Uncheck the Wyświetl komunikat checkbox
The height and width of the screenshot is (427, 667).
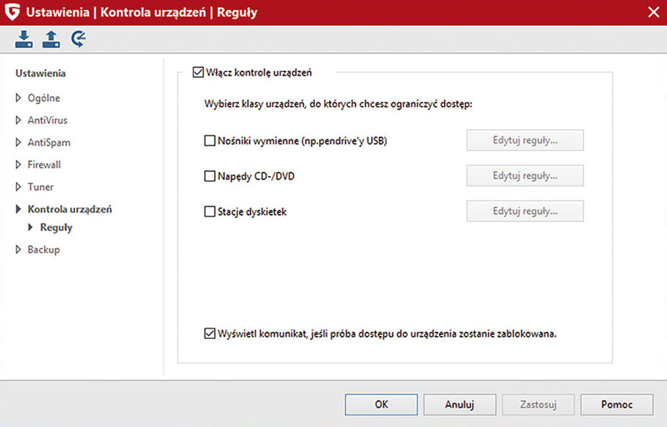210,334
